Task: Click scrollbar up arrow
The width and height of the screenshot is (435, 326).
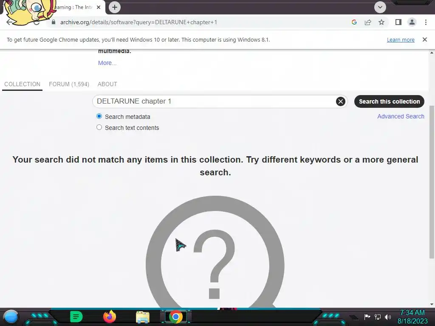Action: [x=432, y=52]
